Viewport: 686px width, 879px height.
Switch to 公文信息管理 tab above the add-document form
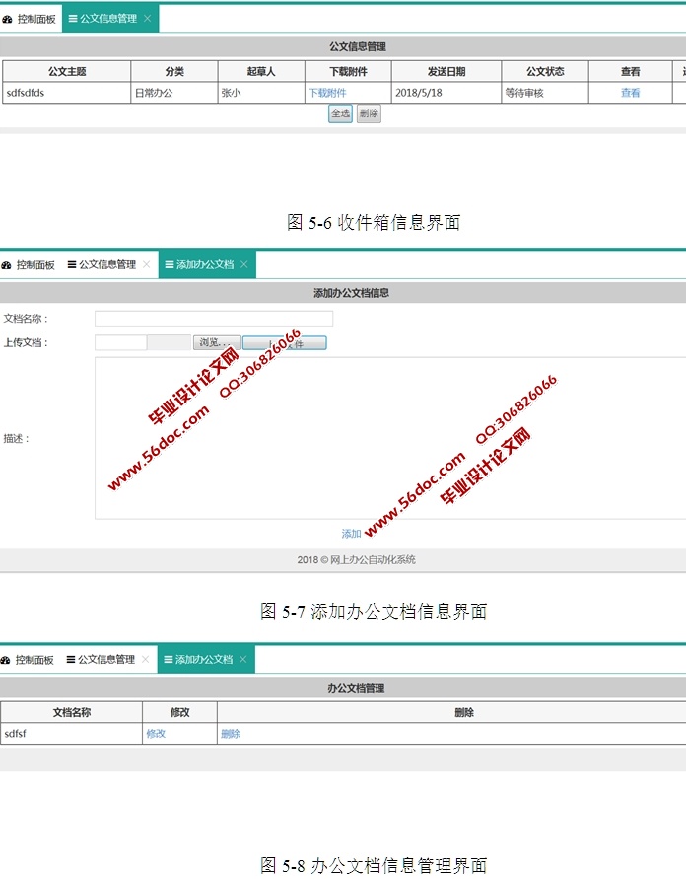(x=106, y=264)
